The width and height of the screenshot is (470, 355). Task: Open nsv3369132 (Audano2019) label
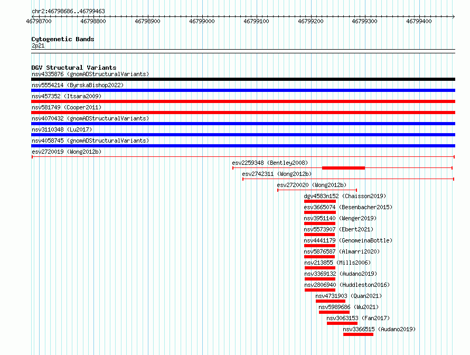point(341,274)
